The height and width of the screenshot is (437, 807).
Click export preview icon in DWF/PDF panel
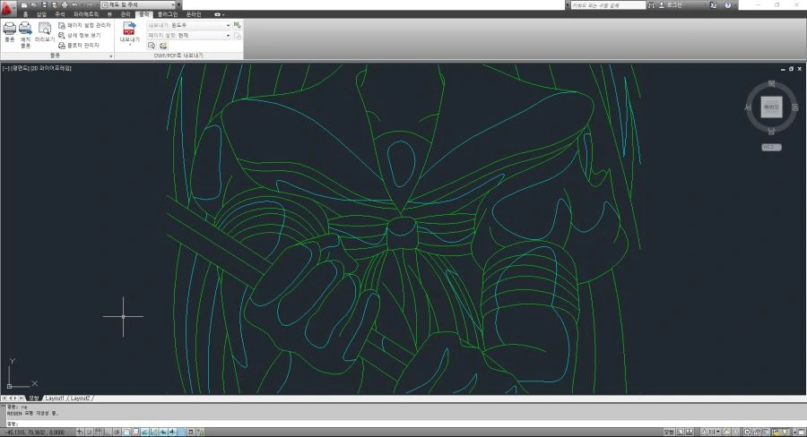152,46
